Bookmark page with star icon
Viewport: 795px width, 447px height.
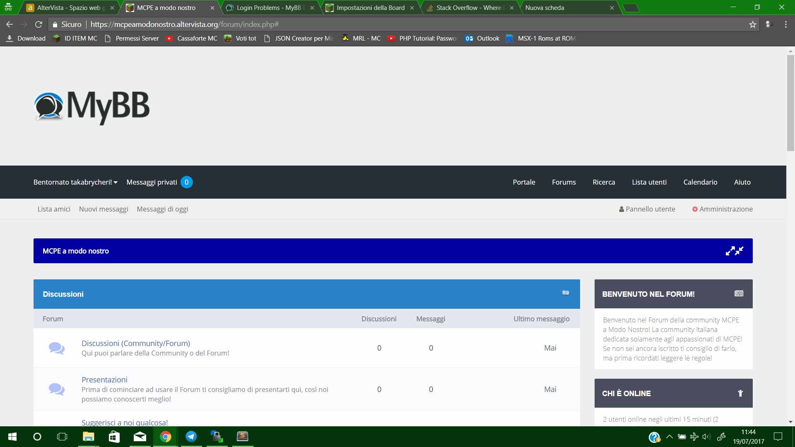click(x=752, y=24)
